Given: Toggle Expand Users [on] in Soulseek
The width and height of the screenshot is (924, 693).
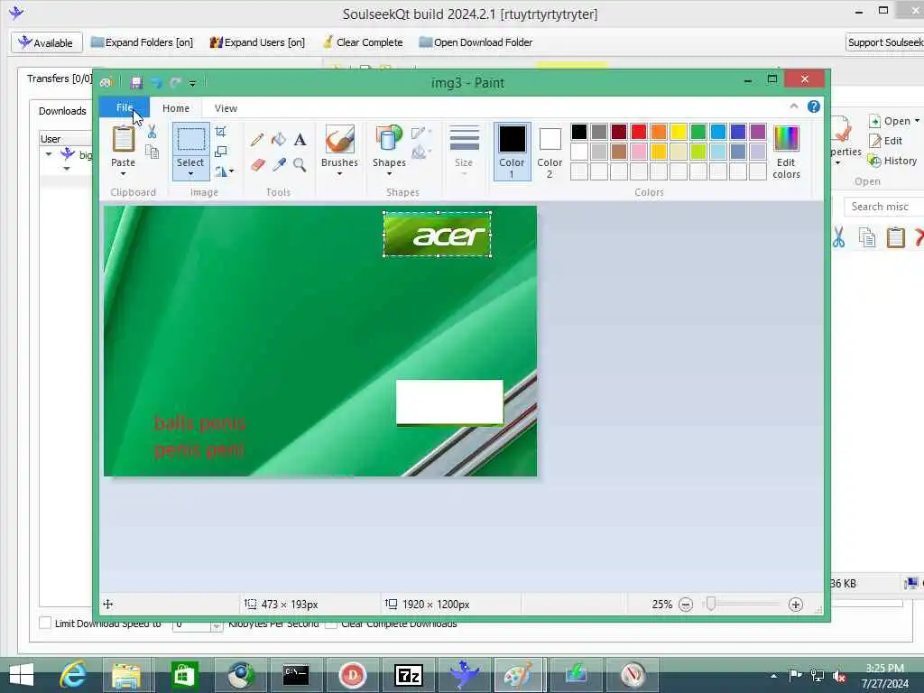Looking at the screenshot, I should [x=257, y=42].
